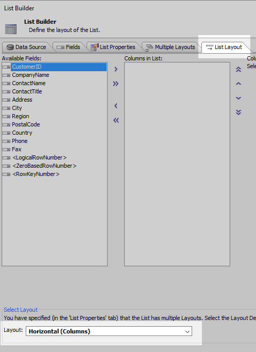Select the List Layout tab
Image resolution: width=256 pixels, height=352 pixels.
[x=224, y=47]
